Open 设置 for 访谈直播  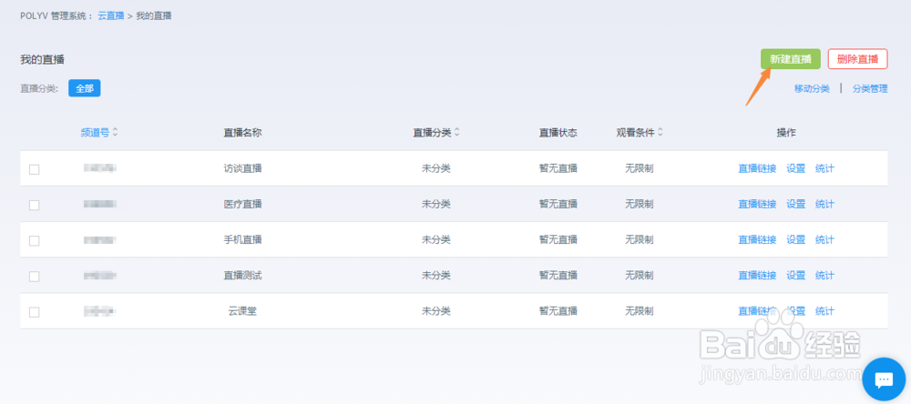click(796, 168)
